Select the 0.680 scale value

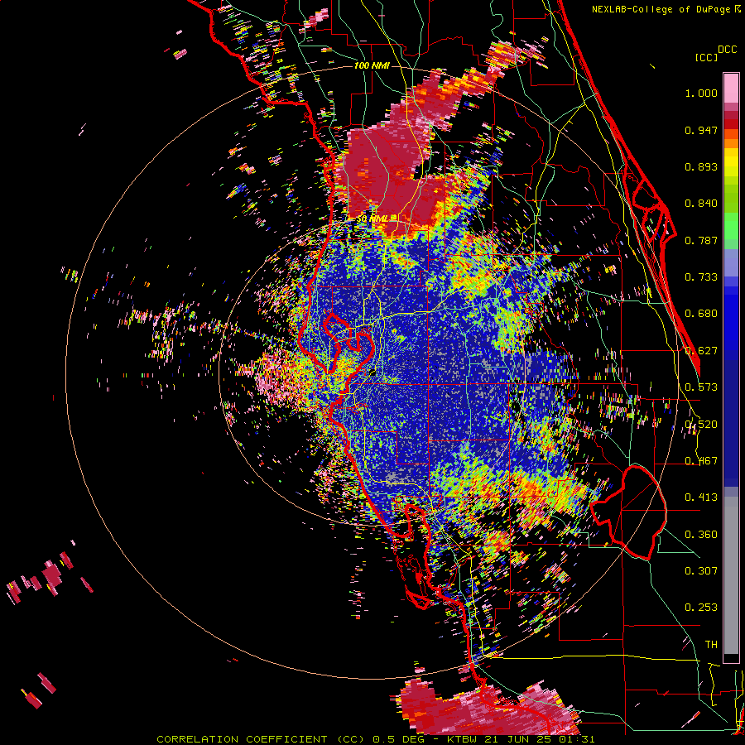click(701, 314)
